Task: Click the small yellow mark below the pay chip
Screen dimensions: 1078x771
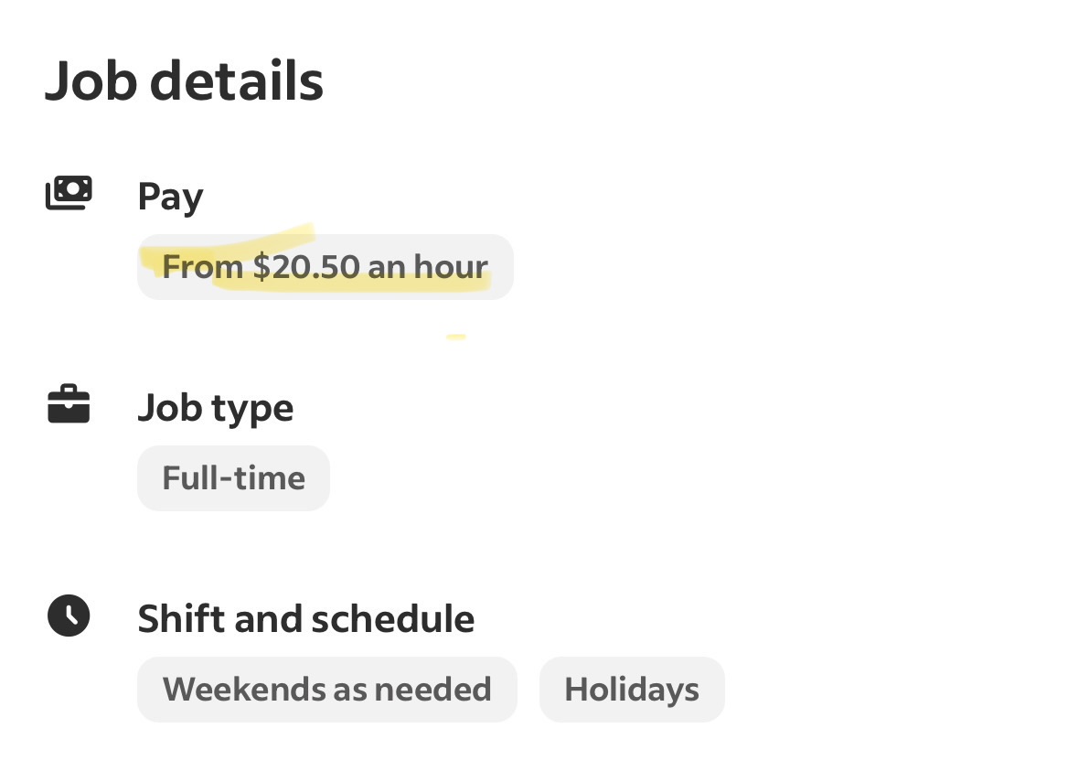Action: pos(457,337)
